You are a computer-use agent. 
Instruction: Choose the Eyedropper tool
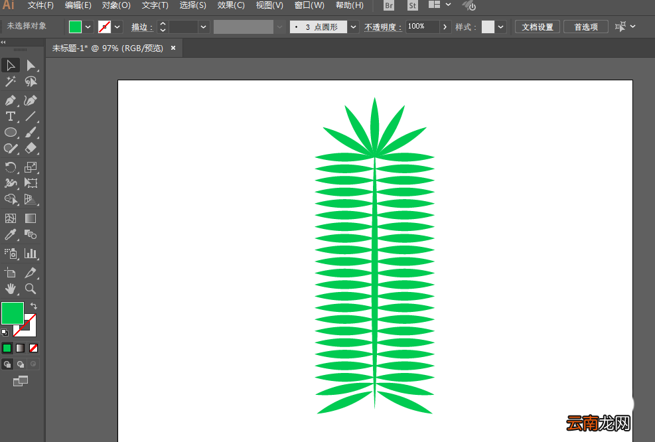pyautogui.click(x=11, y=234)
